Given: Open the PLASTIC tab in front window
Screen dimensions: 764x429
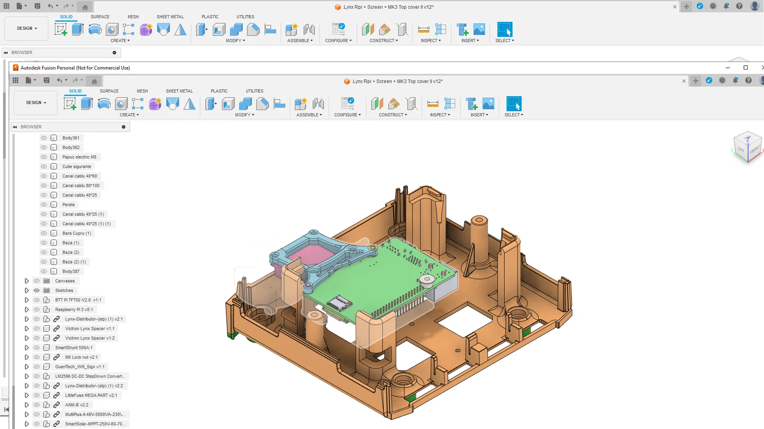Looking at the screenshot, I should click(219, 91).
